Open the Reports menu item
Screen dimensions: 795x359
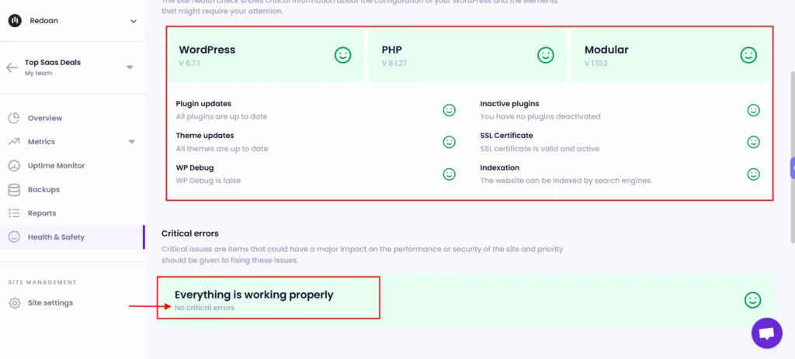pos(42,213)
